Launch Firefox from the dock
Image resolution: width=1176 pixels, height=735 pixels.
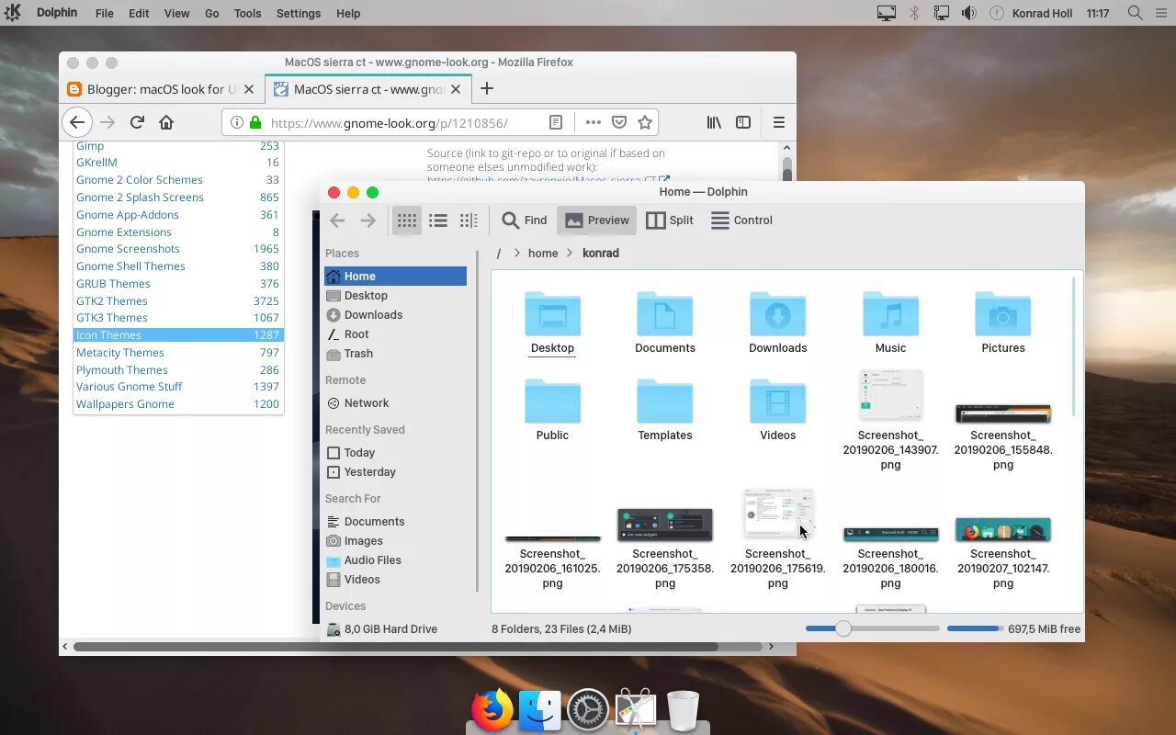[x=492, y=710]
